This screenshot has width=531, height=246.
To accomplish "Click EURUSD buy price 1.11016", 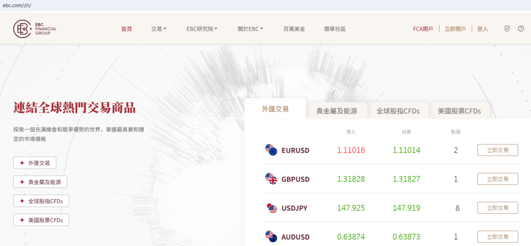I will click(x=351, y=150).
